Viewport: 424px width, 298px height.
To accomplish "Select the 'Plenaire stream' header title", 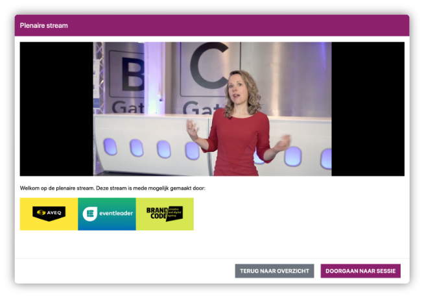I will (44, 25).
